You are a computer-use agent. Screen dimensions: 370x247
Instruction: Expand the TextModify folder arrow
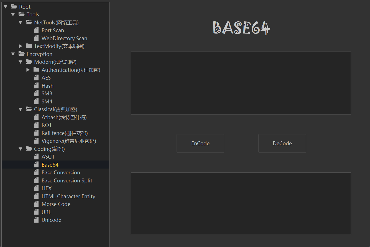pos(21,46)
